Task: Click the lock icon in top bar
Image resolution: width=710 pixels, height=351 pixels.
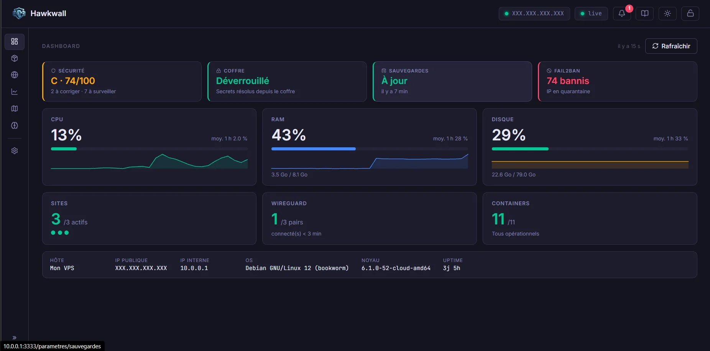Action: tap(690, 13)
